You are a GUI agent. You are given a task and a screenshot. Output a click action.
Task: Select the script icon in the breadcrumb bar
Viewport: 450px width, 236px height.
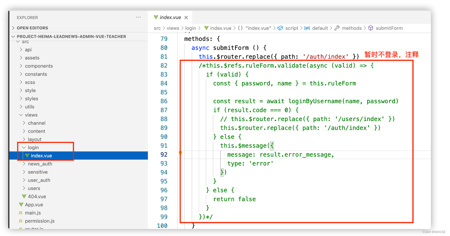click(280, 28)
